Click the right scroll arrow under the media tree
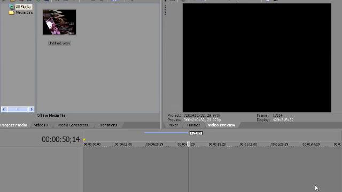This screenshot has width=342, height=192. tap(32, 109)
